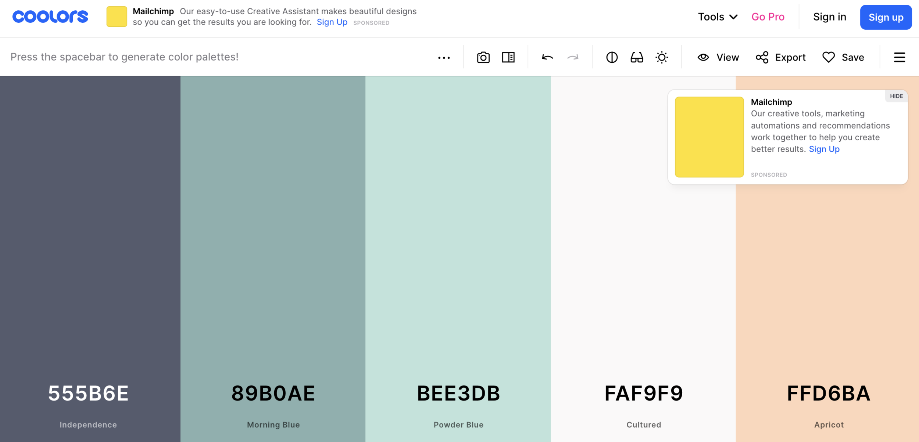The width and height of the screenshot is (919, 442).
Task: Open the Export share menu
Action: 780,58
